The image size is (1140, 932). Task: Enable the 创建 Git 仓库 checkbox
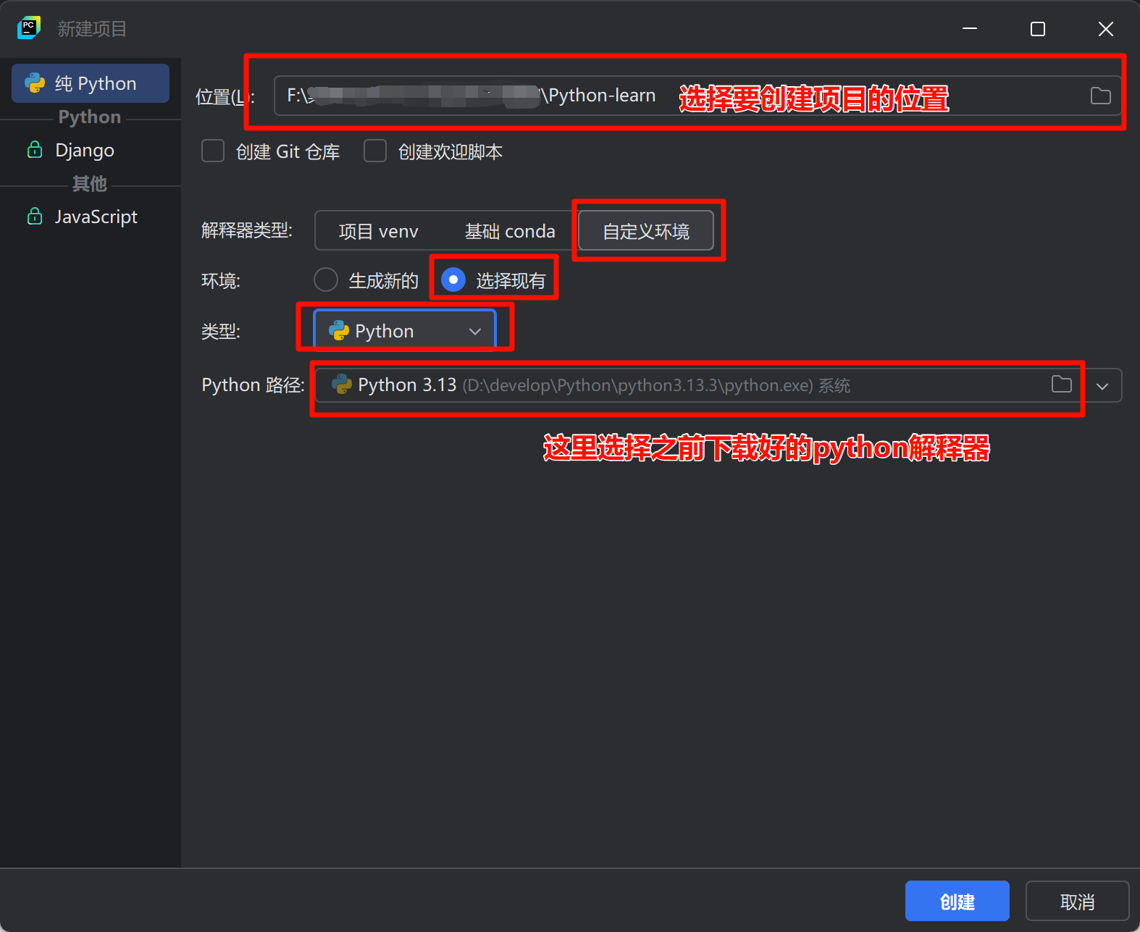click(213, 151)
